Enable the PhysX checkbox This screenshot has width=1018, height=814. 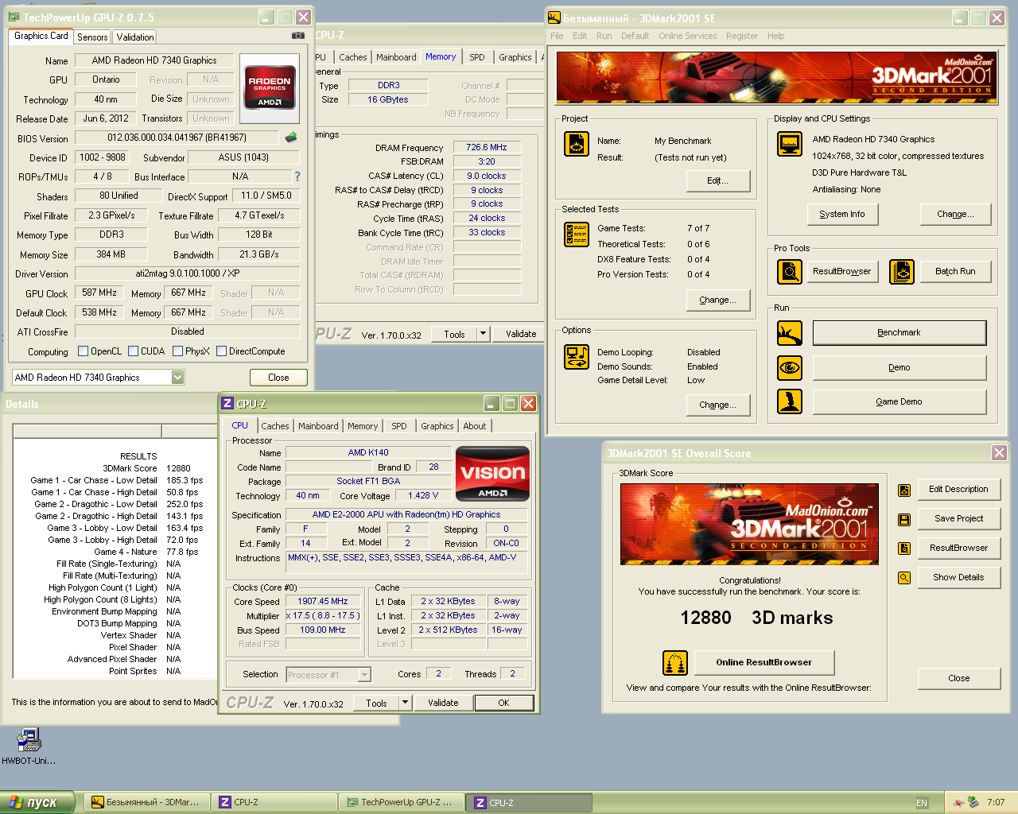pos(178,351)
